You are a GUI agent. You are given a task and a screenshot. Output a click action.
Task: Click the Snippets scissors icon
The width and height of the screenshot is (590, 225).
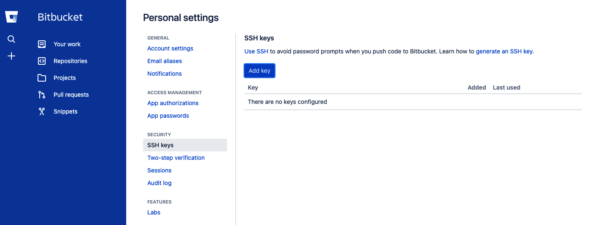[x=42, y=111]
